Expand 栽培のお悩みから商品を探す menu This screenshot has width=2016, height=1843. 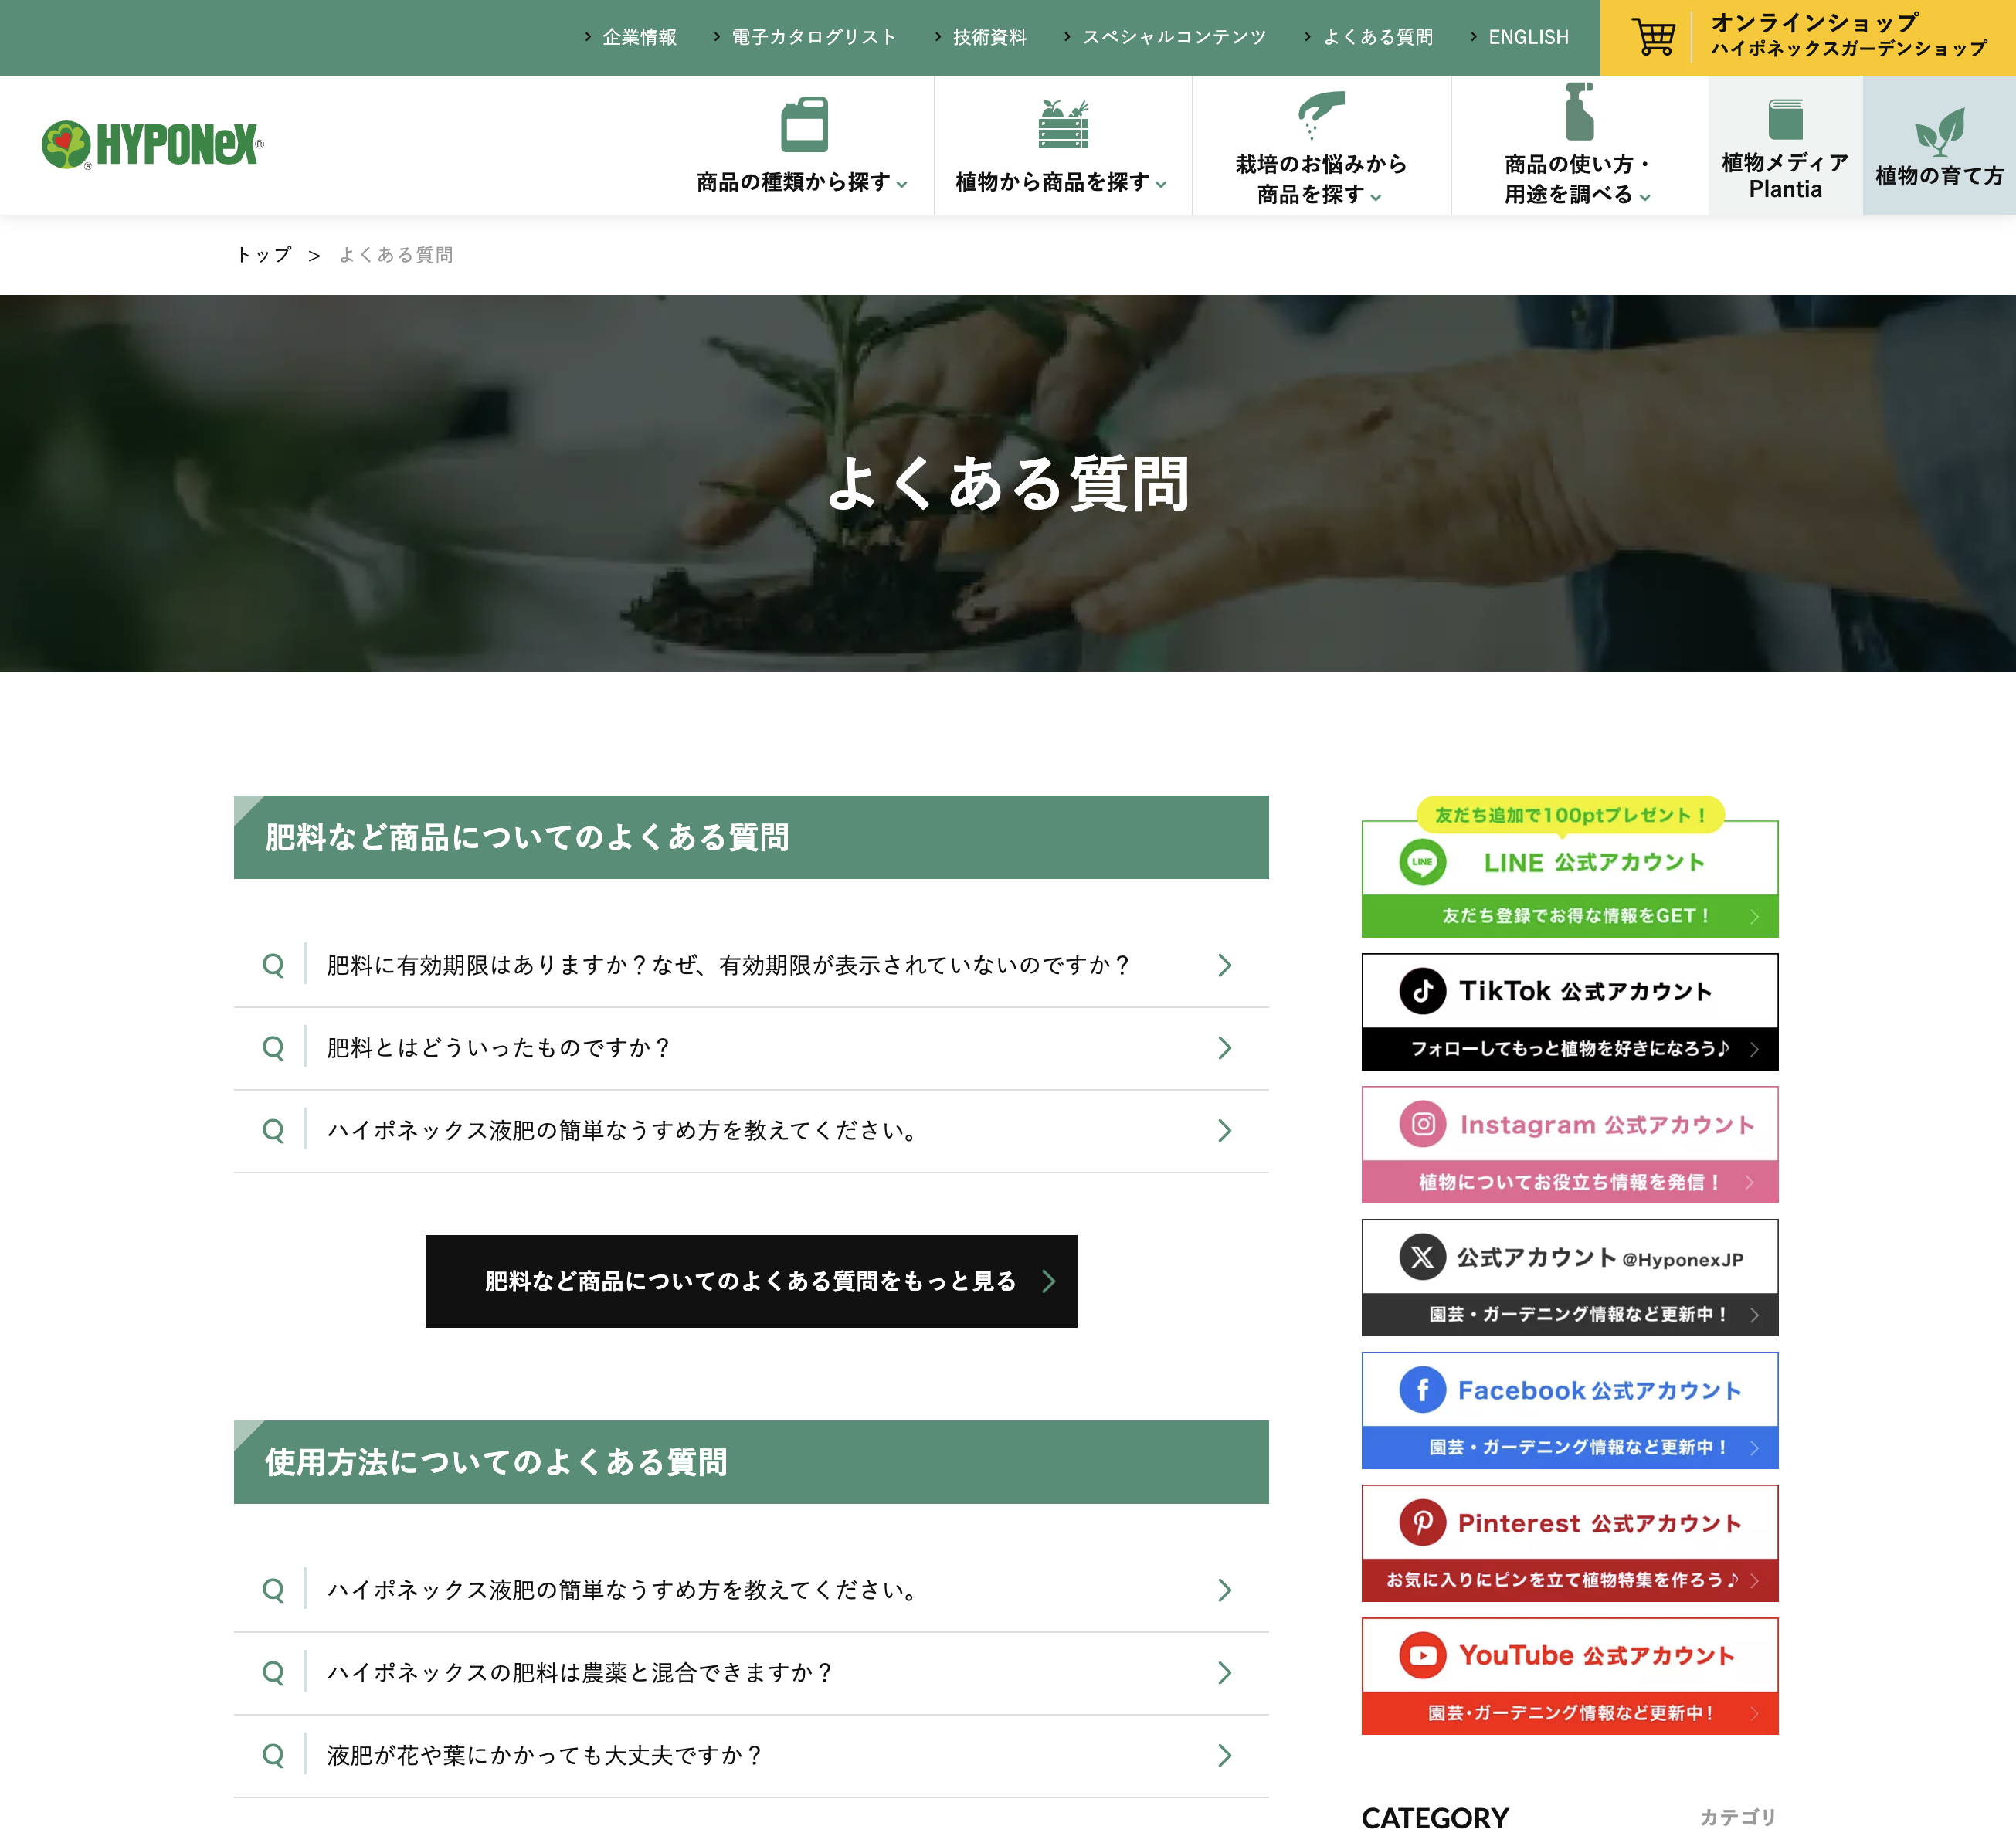point(1320,179)
